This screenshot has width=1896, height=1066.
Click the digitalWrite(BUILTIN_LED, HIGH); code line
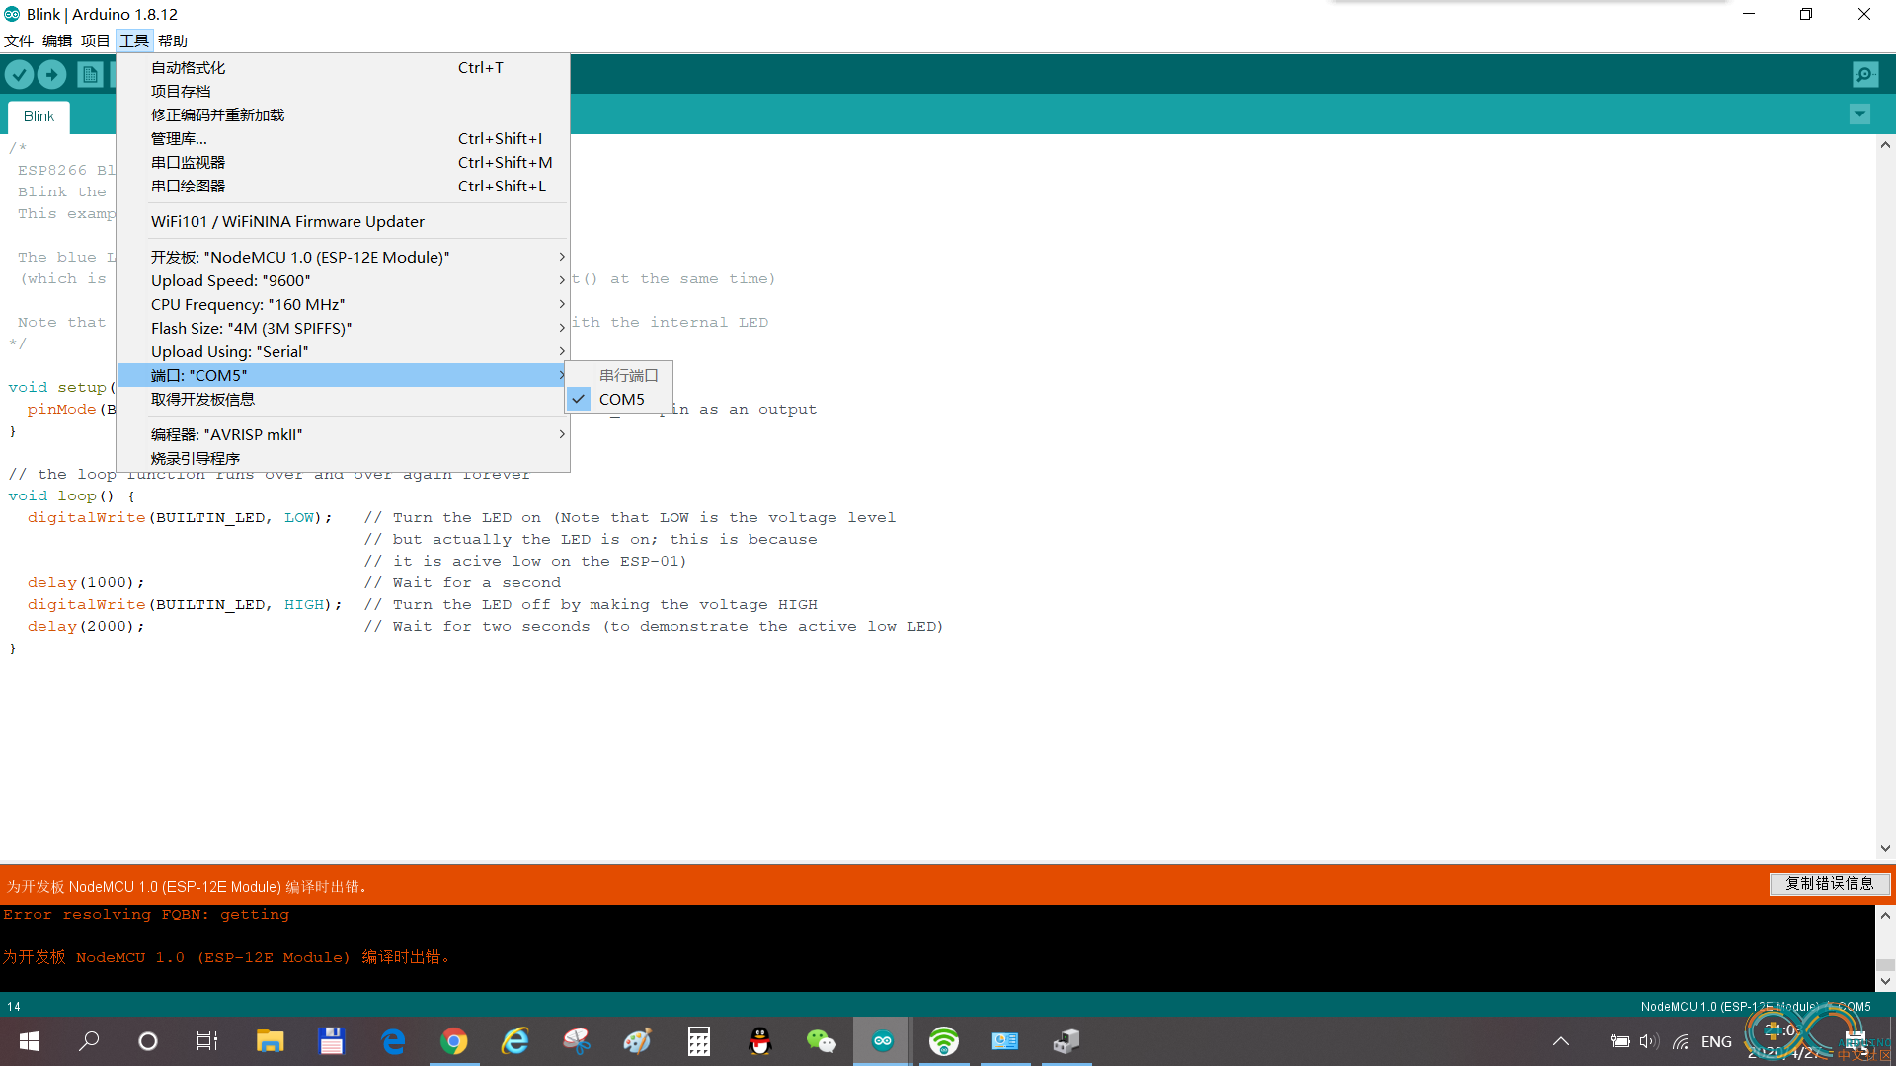click(185, 604)
